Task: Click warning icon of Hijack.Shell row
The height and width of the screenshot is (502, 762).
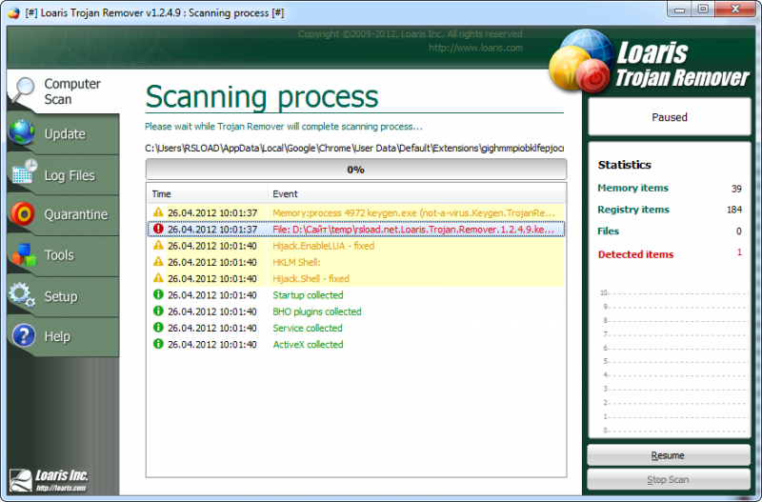Action: pyautogui.click(x=158, y=278)
